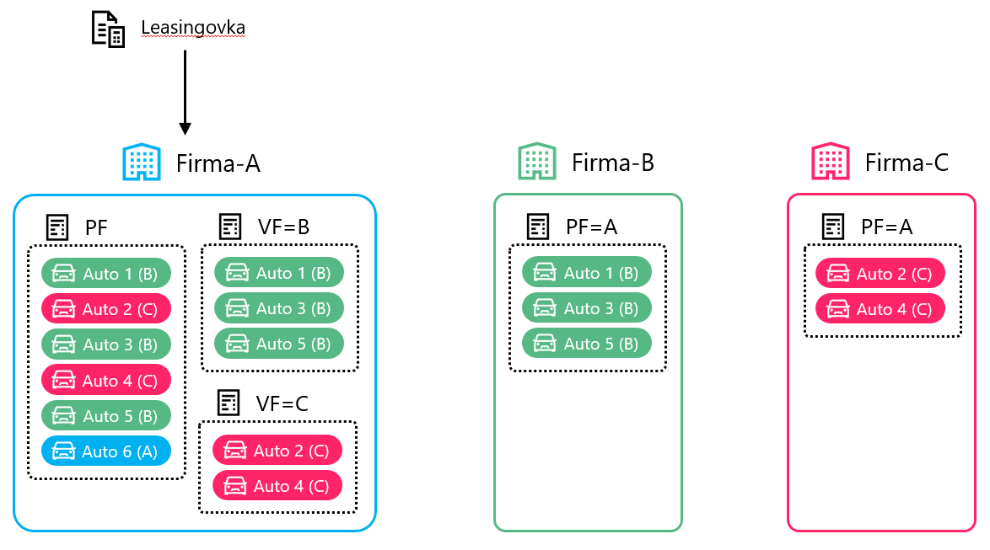Select Auto 3 (B) in the VF=B group
990x550 pixels.
pos(279,308)
